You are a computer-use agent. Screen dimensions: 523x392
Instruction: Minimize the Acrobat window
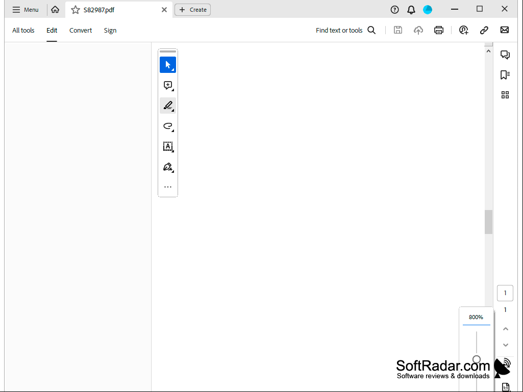pyautogui.click(x=455, y=9)
